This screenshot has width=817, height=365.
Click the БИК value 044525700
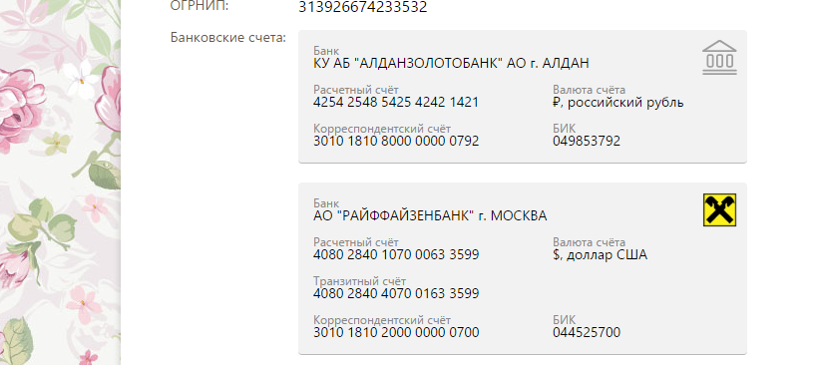pyautogui.click(x=587, y=332)
